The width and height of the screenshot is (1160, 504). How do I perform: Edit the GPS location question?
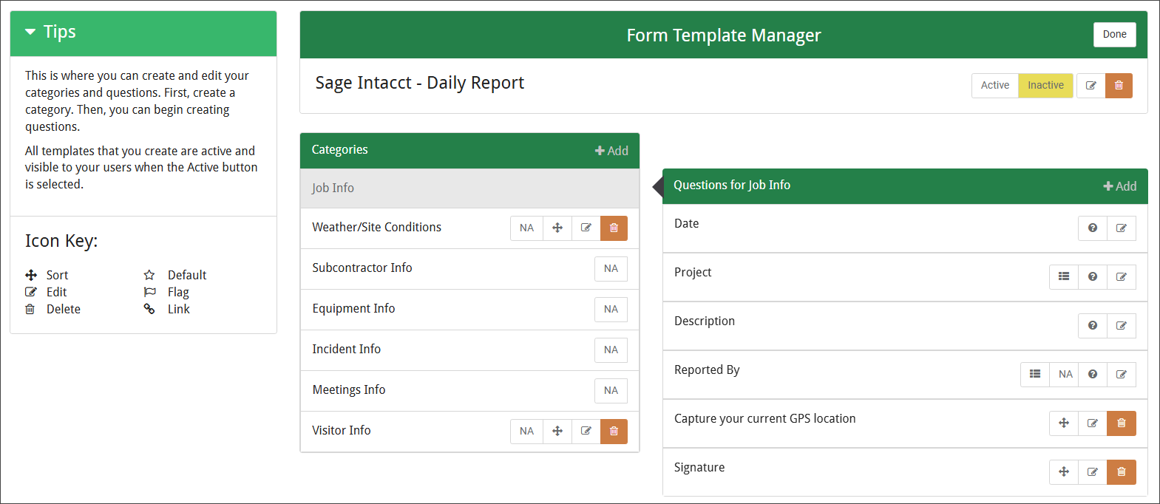(x=1093, y=423)
